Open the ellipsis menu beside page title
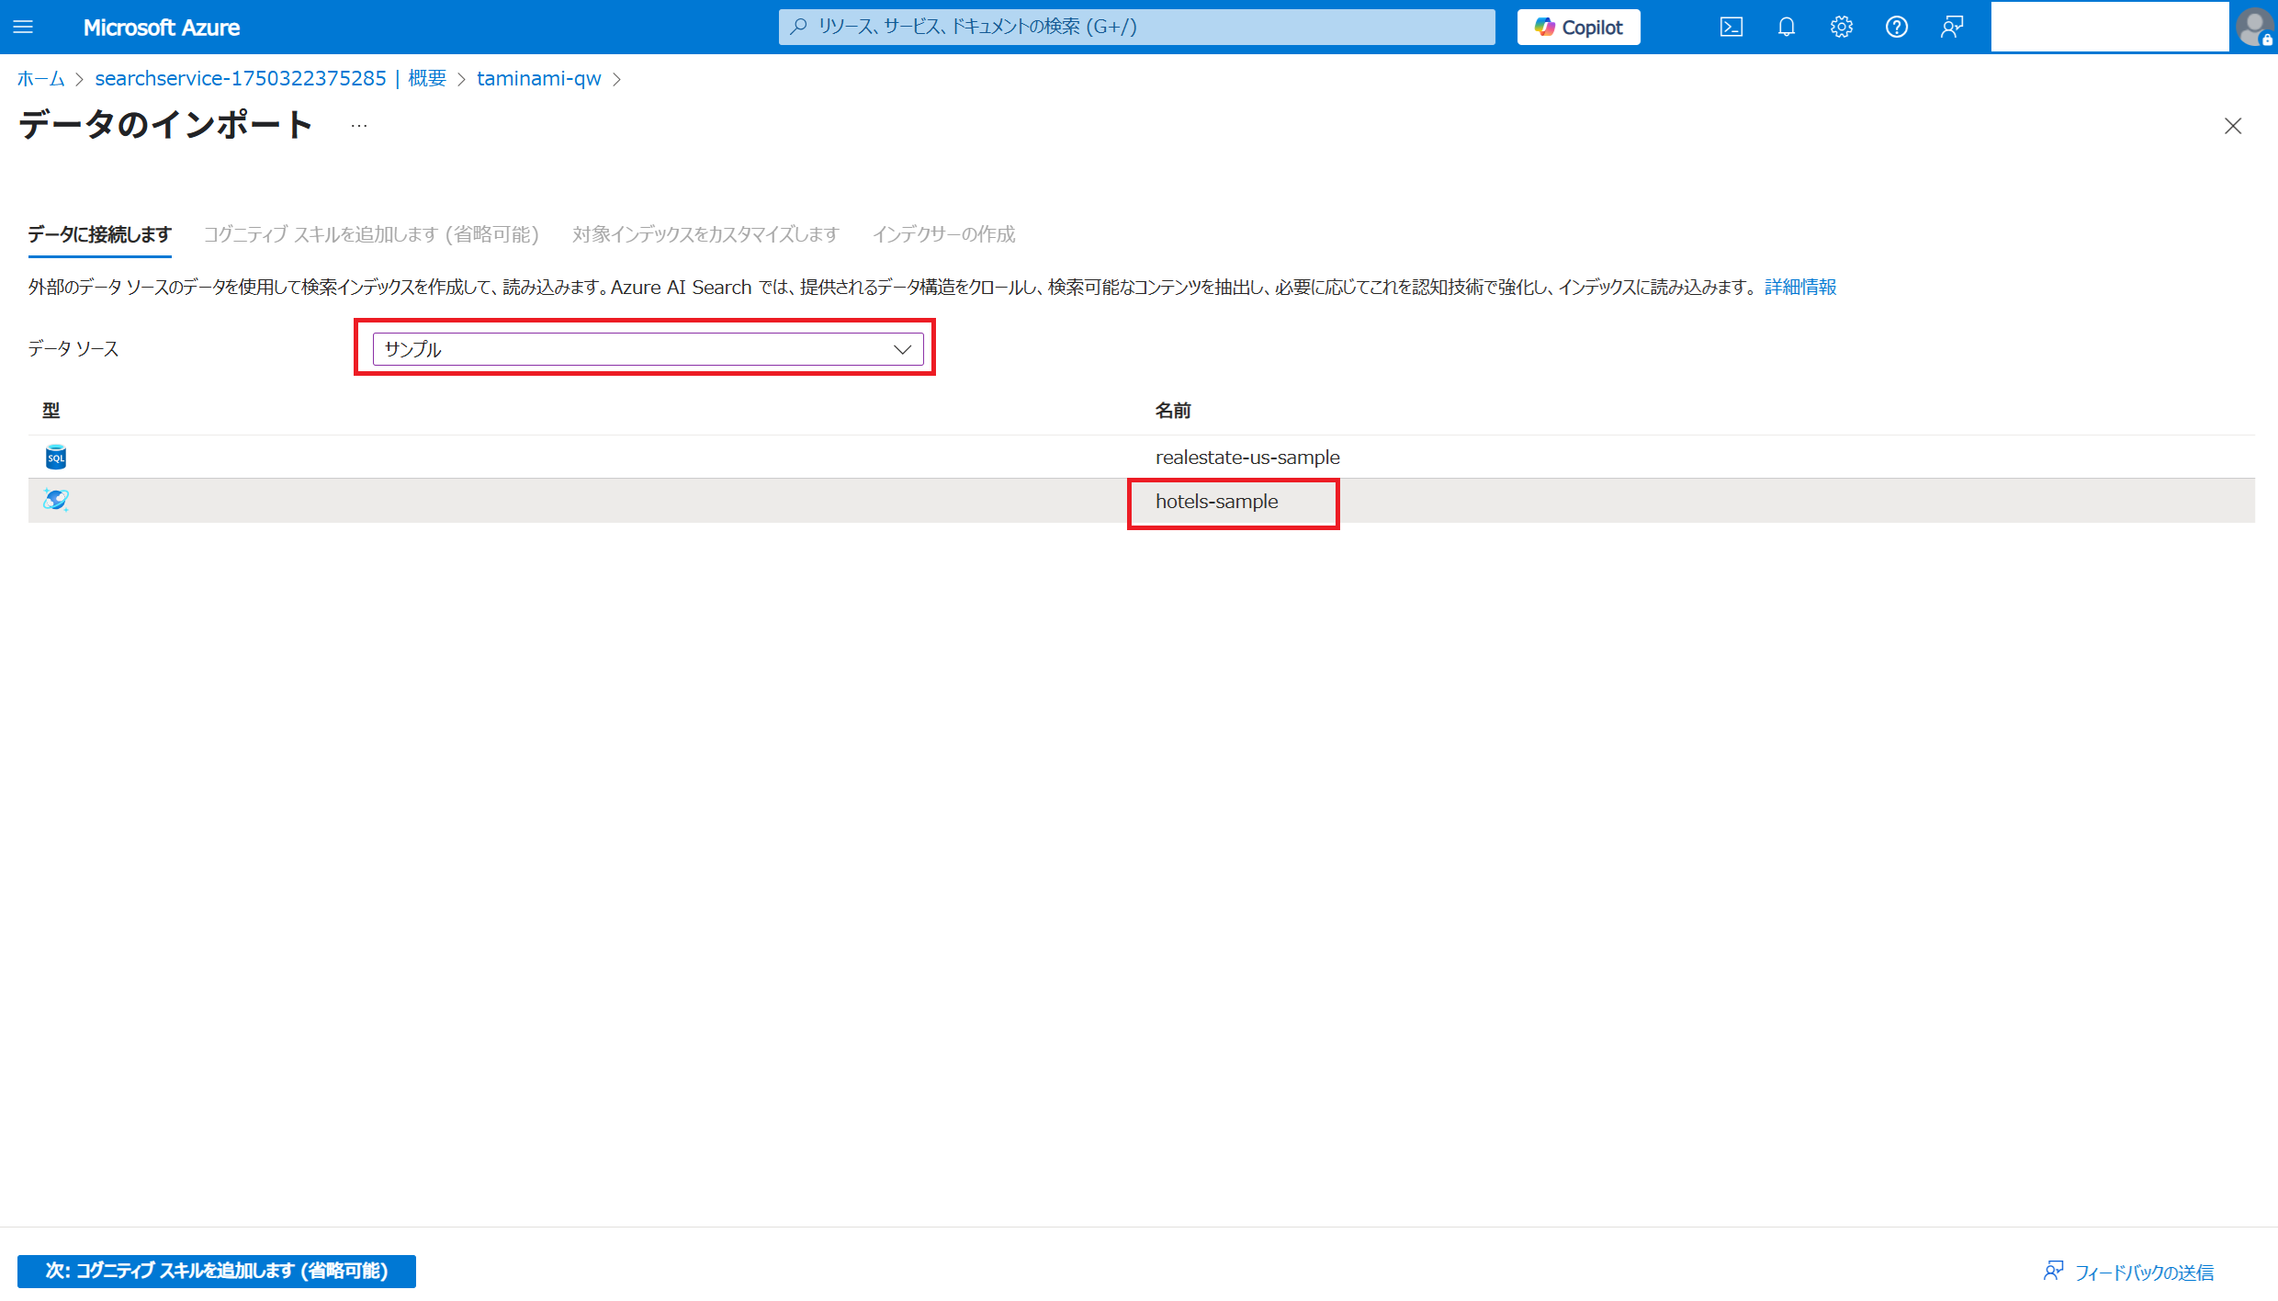The height and width of the screenshot is (1301, 2278). 359,126
